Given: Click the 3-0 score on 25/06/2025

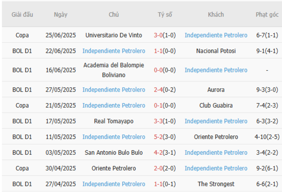Looking at the screenshot, I should (x=158, y=35).
